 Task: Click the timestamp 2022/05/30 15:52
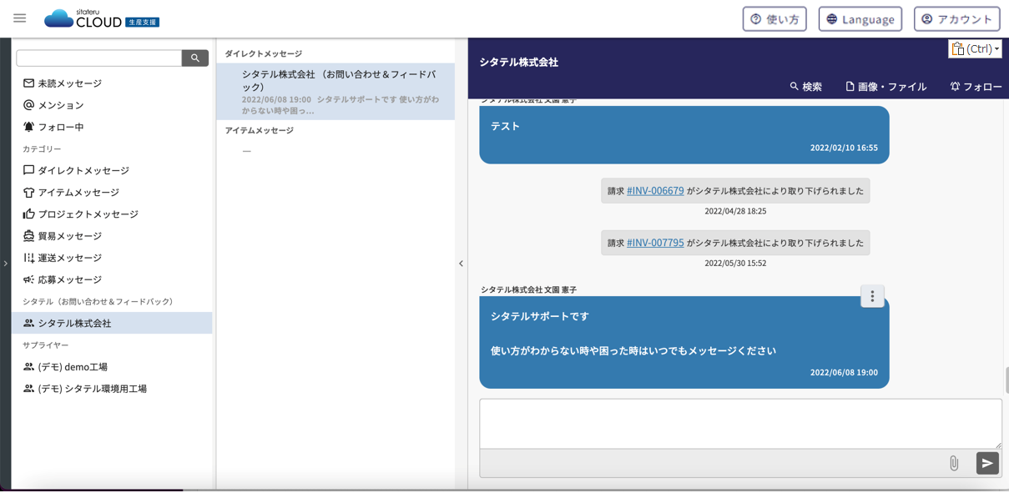coord(735,263)
